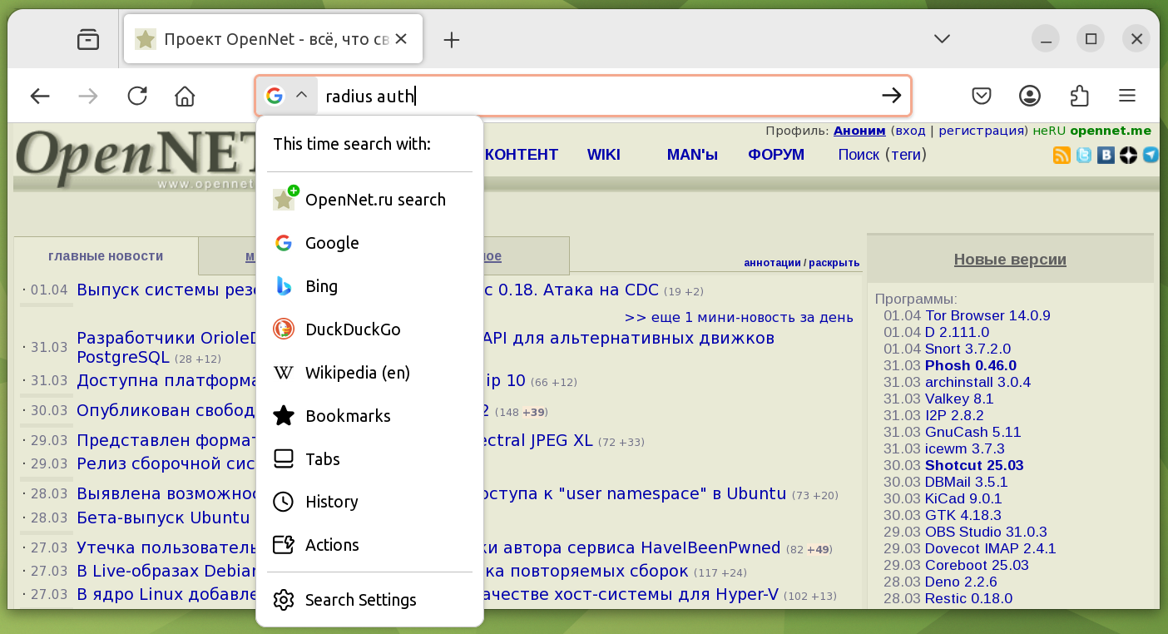Open the Extensions puzzle icon
The height and width of the screenshot is (634, 1168).
pyautogui.click(x=1079, y=96)
